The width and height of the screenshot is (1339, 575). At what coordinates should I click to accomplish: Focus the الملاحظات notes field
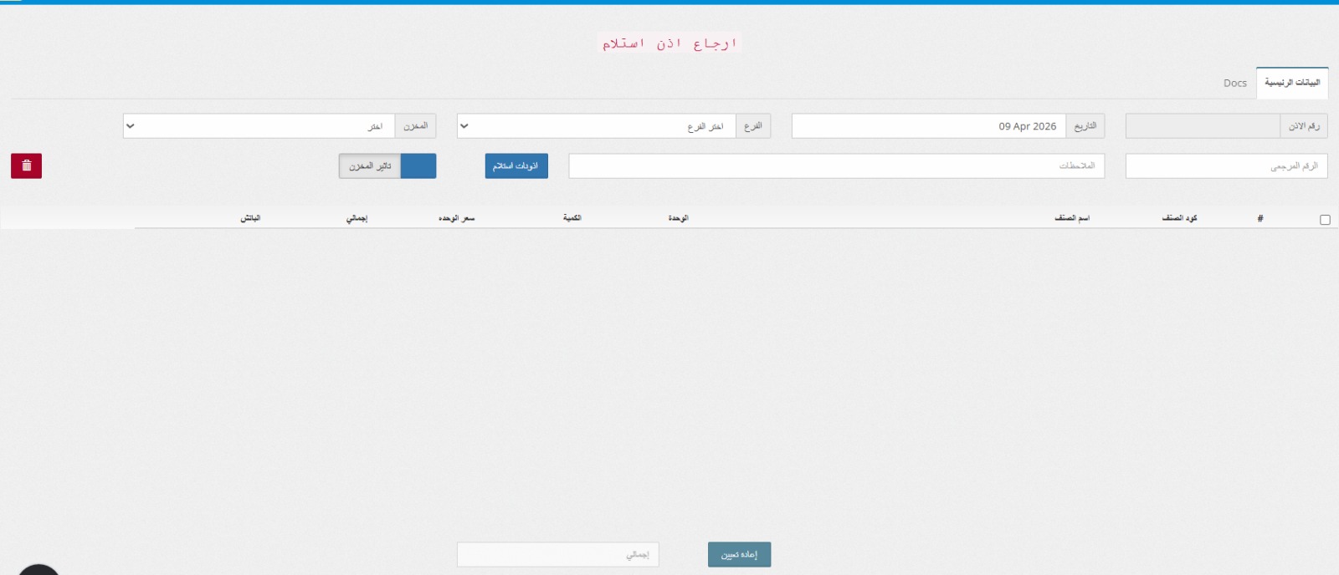[837, 165]
